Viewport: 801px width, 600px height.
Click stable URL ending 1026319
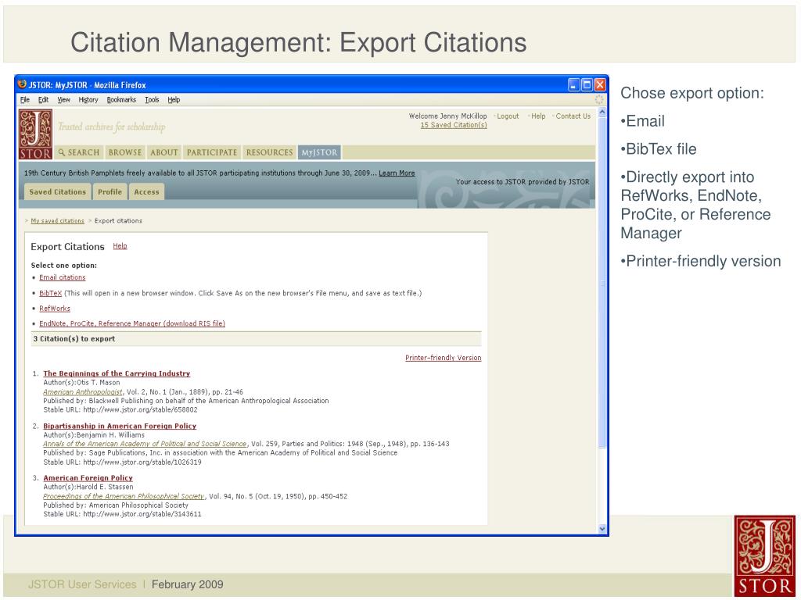[142, 462]
